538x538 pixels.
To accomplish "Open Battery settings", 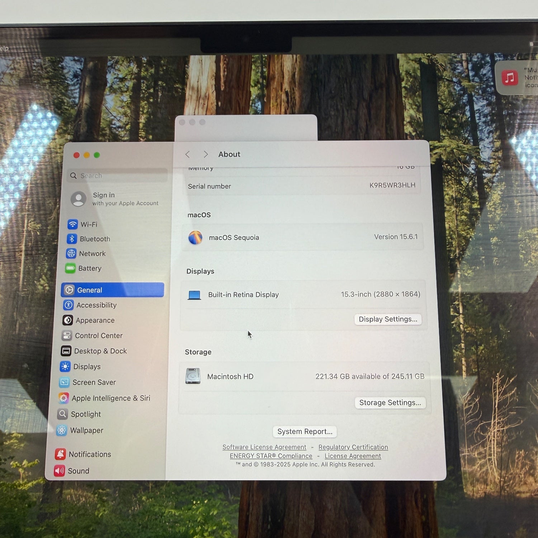I will pos(89,268).
